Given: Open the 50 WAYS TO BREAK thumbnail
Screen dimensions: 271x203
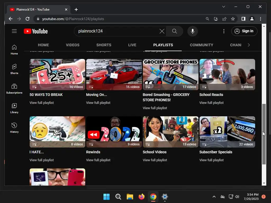Looking at the screenshot, I should 57,74.
